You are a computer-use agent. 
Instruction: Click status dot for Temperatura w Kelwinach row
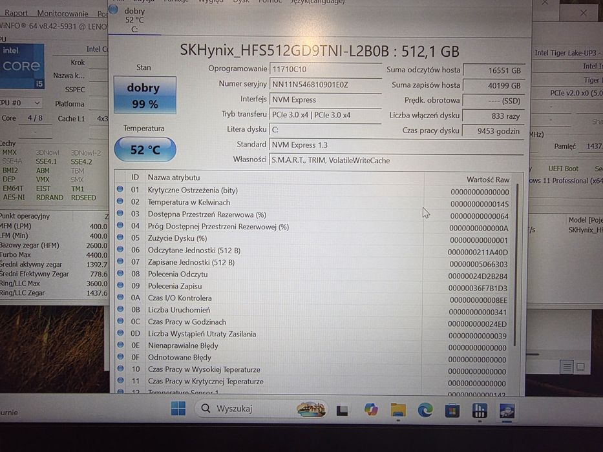(120, 201)
